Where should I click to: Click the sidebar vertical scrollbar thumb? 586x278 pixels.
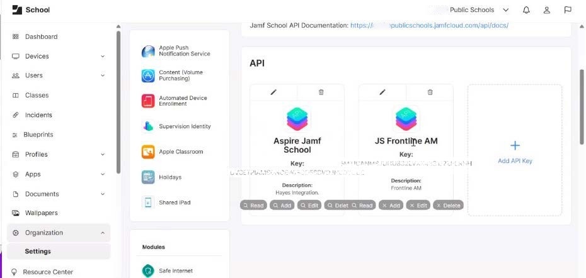pyautogui.click(x=118, y=103)
